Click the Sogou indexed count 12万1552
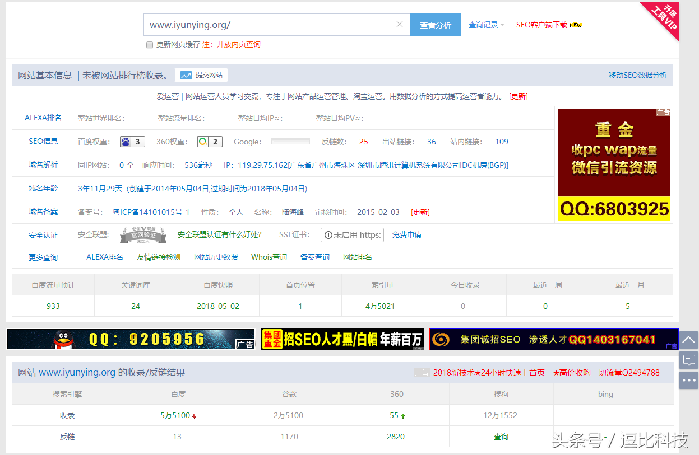Screen dimensions: 699x455 [x=501, y=415]
